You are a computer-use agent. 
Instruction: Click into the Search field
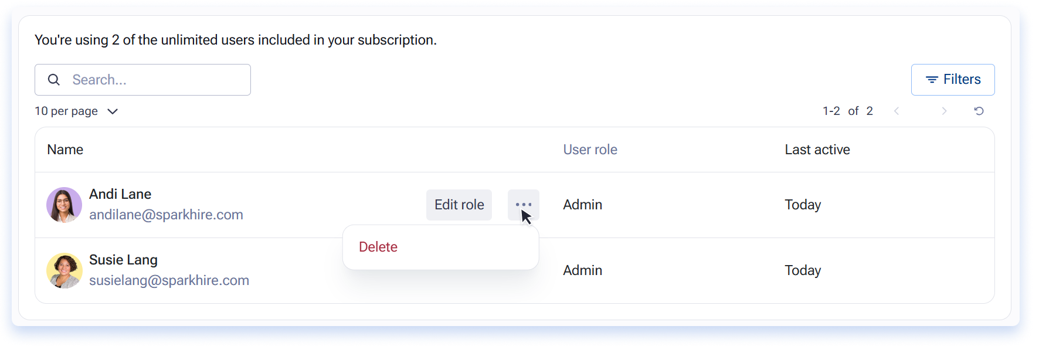[x=142, y=80]
